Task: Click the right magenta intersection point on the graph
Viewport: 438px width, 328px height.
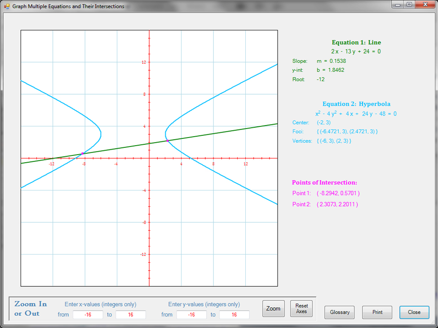Action: pos(168,141)
